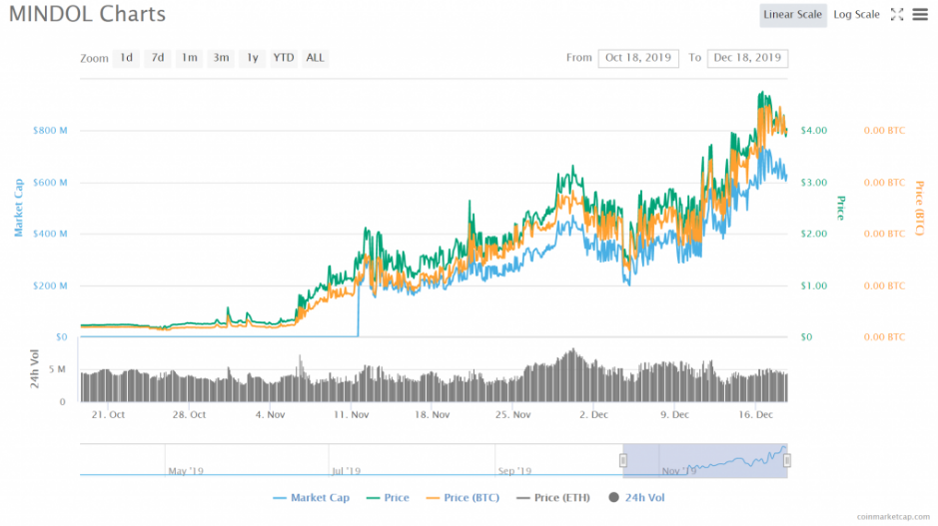Viewport: 938px width, 526px height.
Task: Click the Sep '19 navigator label
Action: [515, 471]
